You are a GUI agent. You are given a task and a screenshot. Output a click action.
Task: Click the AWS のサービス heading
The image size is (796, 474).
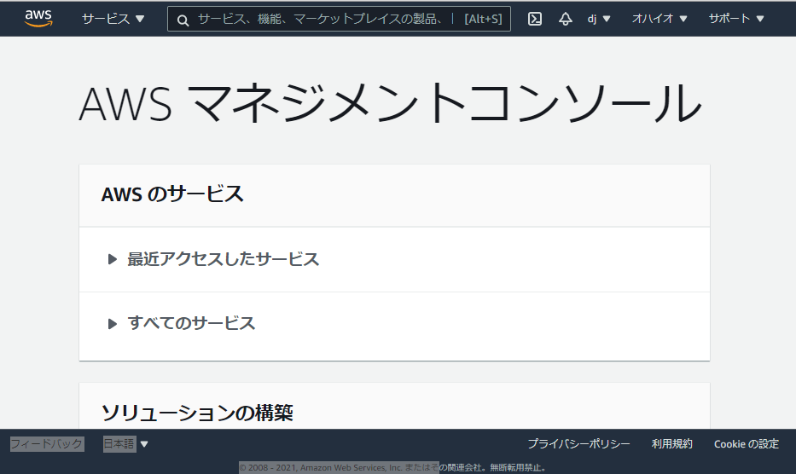172,194
